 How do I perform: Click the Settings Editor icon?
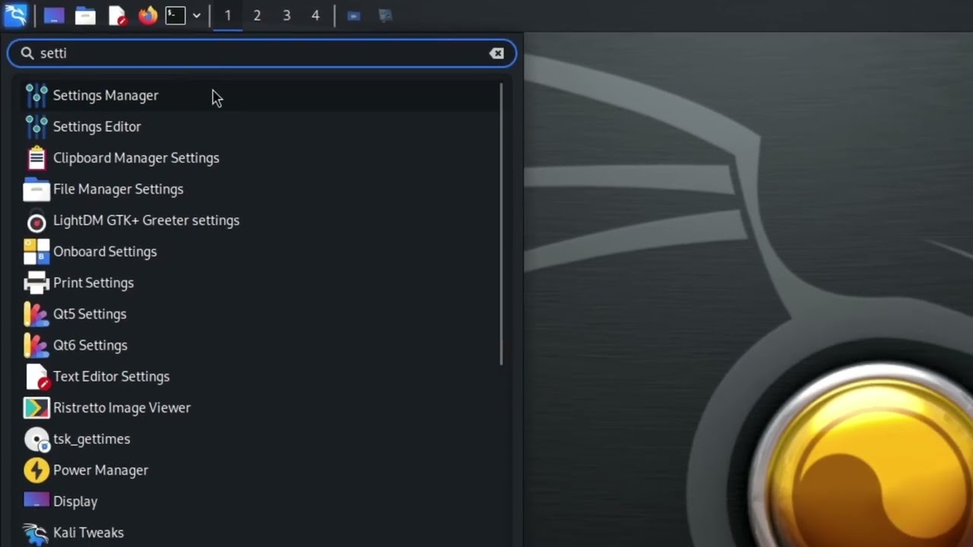(36, 126)
